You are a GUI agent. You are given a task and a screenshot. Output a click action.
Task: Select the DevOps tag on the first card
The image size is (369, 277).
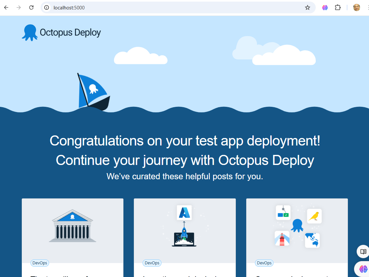coord(40,263)
